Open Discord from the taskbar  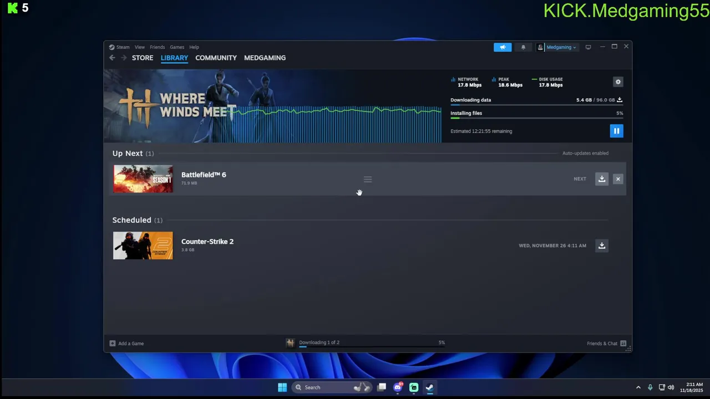[x=398, y=387]
